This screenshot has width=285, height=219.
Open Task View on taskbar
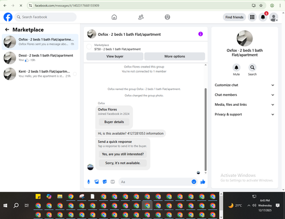point(27,205)
